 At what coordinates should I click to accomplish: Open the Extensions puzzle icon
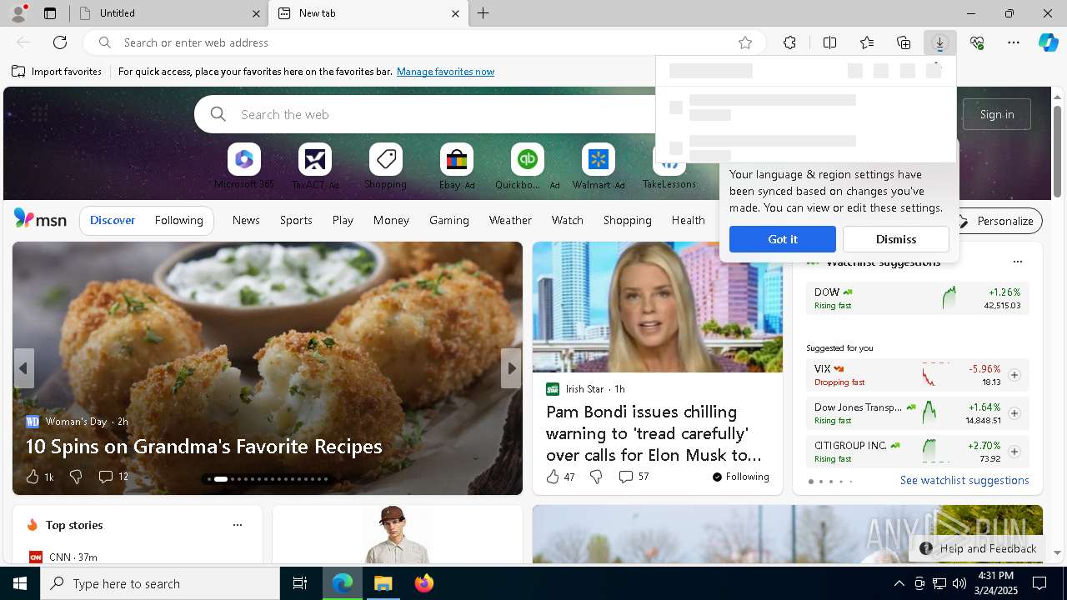pyautogui.click(x=789, y=42)
